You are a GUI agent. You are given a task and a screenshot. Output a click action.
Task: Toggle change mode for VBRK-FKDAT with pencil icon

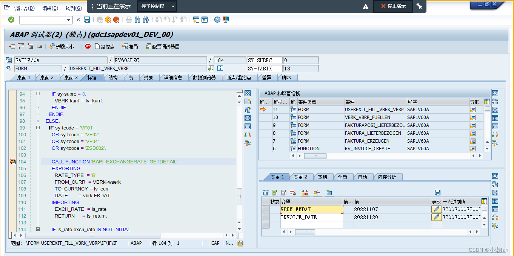coord(436,209)
